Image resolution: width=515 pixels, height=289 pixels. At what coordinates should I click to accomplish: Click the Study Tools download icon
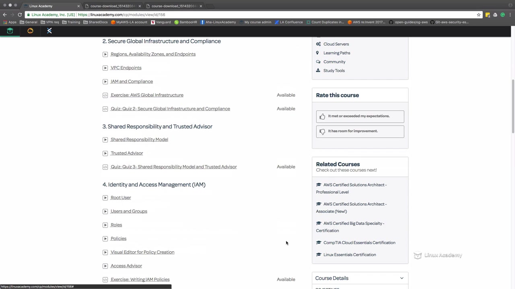point(318,71)
